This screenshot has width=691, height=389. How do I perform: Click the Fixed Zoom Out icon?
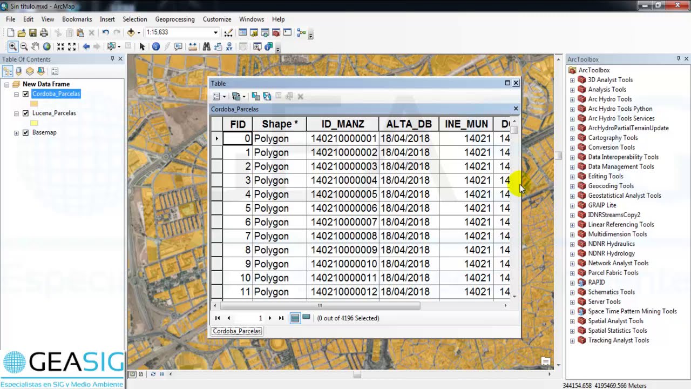click(72, 47)
